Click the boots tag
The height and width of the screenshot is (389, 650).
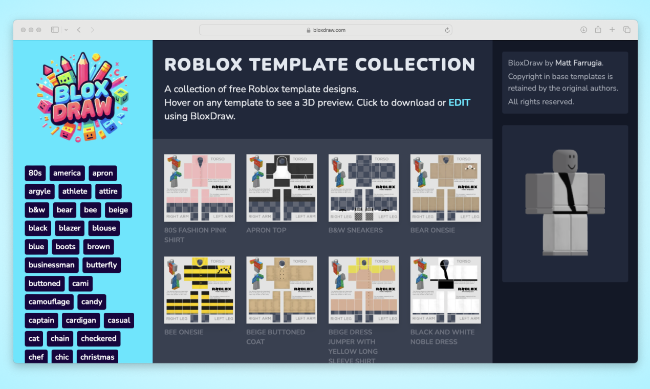(x=66, y=247)
